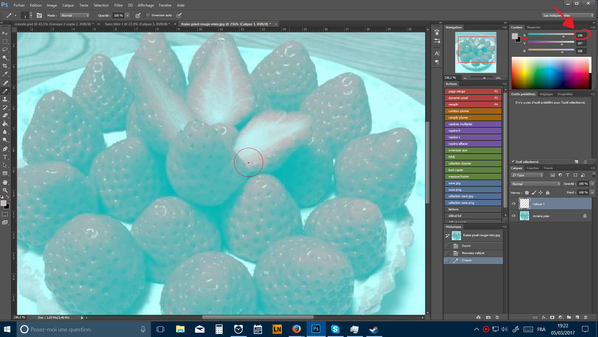Uncheck the Outil sélectionné checkbox
This screenshot has height=337, width=598.
513,162
